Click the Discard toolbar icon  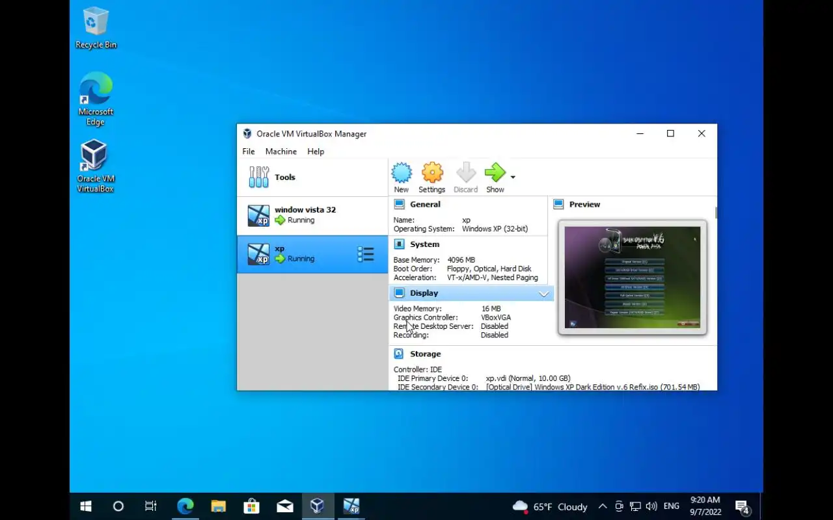[466, 173]
